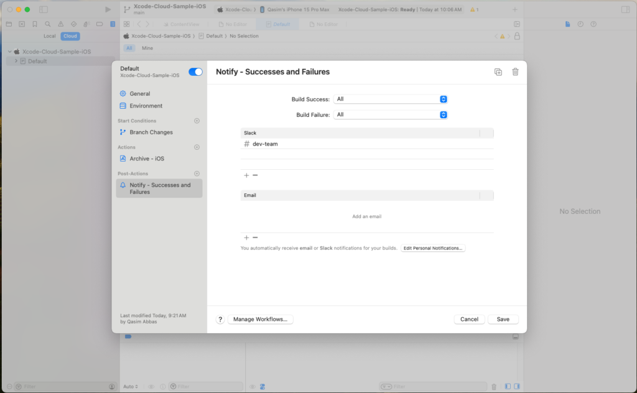The image size is (637, 393).
Task: Toggle the console view in debug area
Action: (x=517, y=387)
